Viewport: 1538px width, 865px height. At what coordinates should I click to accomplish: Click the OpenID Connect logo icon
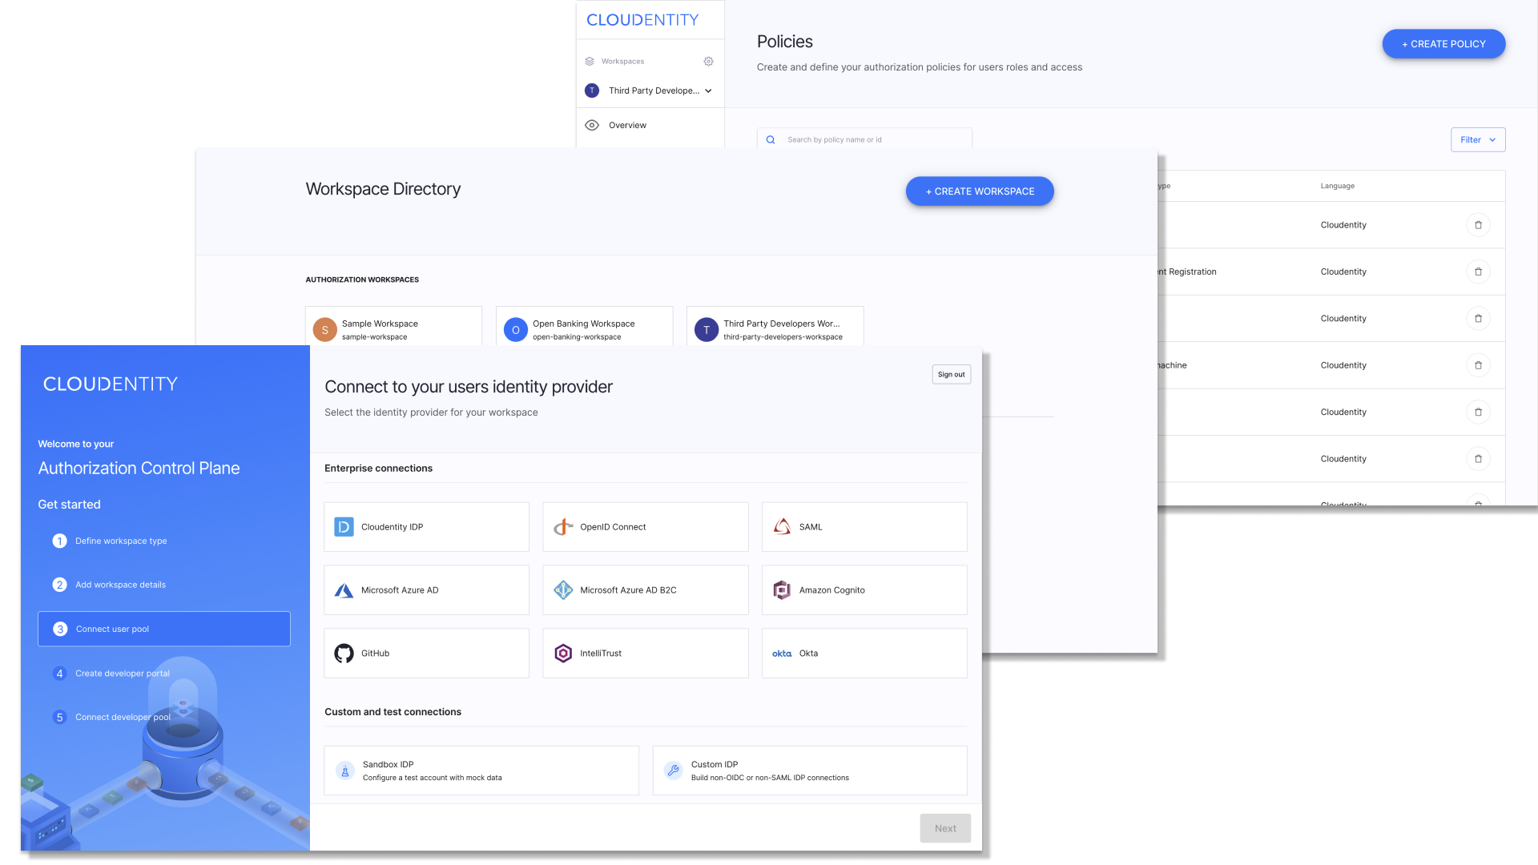point(563,527)
